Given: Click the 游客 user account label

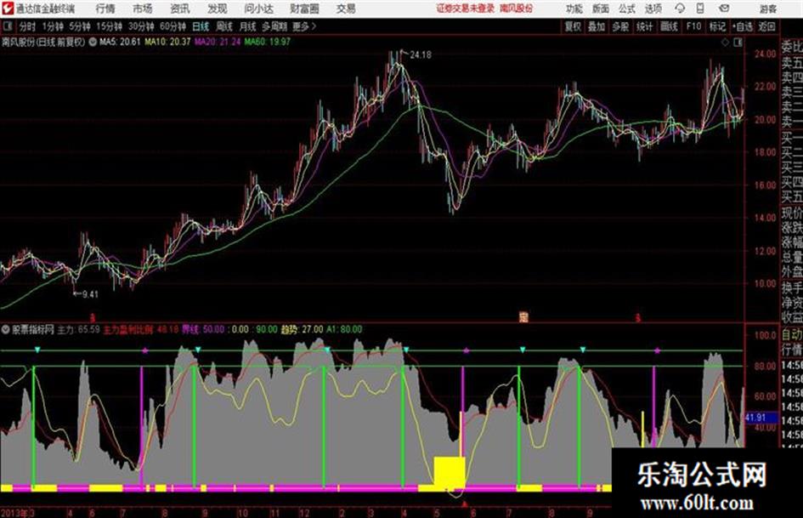Looking at the screenshot, I should coord(767,9).
